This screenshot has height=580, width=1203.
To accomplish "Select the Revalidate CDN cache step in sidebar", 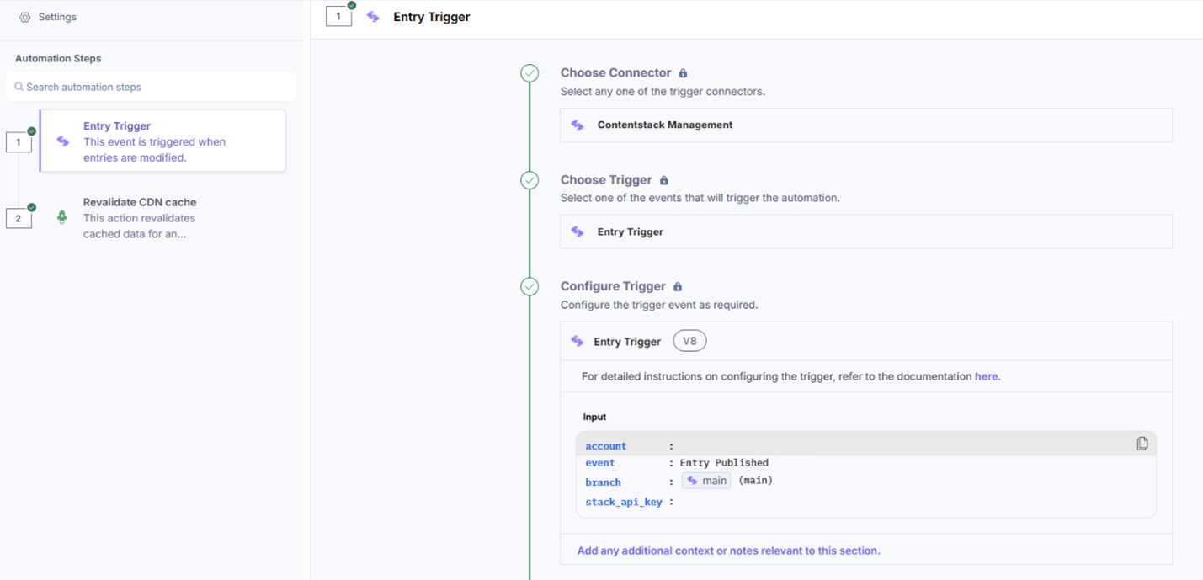I will pyautogui.click(x=162, y=217).
